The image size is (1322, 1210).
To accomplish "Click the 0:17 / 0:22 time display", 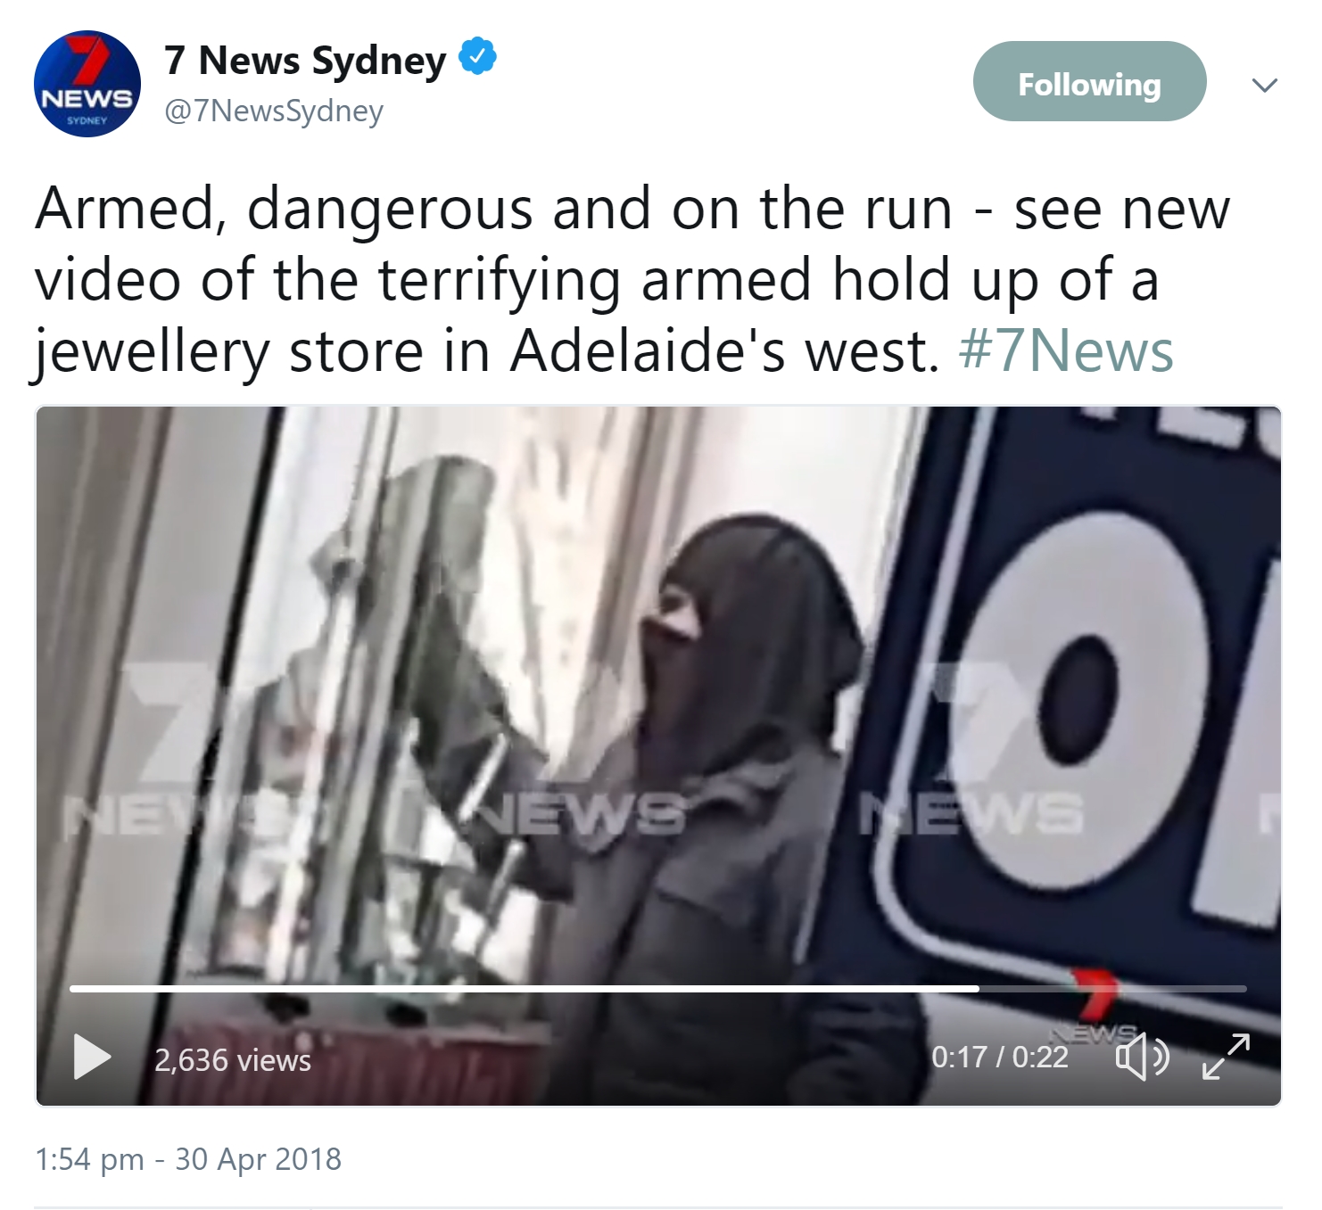I will point(999,1058).
